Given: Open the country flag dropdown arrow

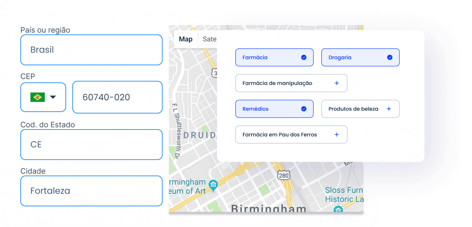Looking at the screenshot, I should 53,97.
